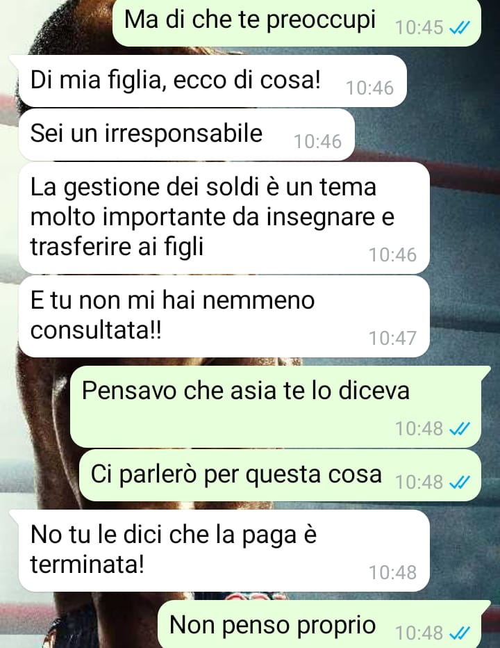
Task: Tap the 10:46 timestamp on 'Di mia figlia' message
Action: click(369, 88)
